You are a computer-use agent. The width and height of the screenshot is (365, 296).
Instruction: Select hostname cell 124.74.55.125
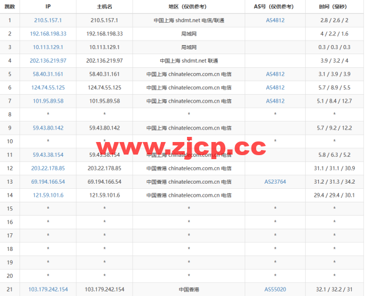pyautogui.click(x=104, y=87)
